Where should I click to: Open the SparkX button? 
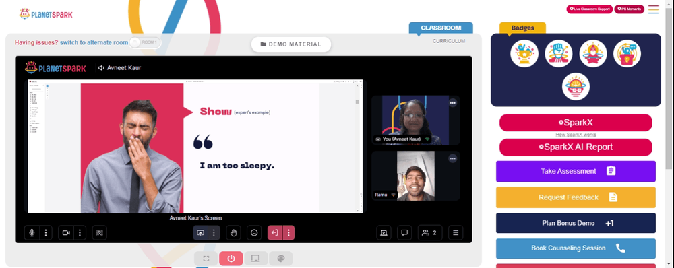coord(576,123)
